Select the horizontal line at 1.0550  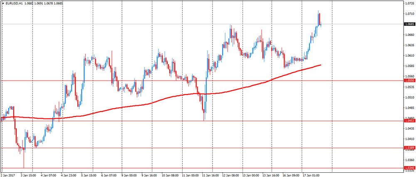(202, 80)
